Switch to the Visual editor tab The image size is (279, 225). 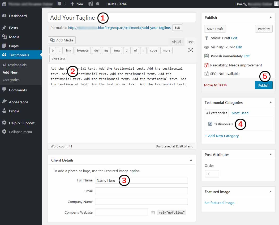176,42
